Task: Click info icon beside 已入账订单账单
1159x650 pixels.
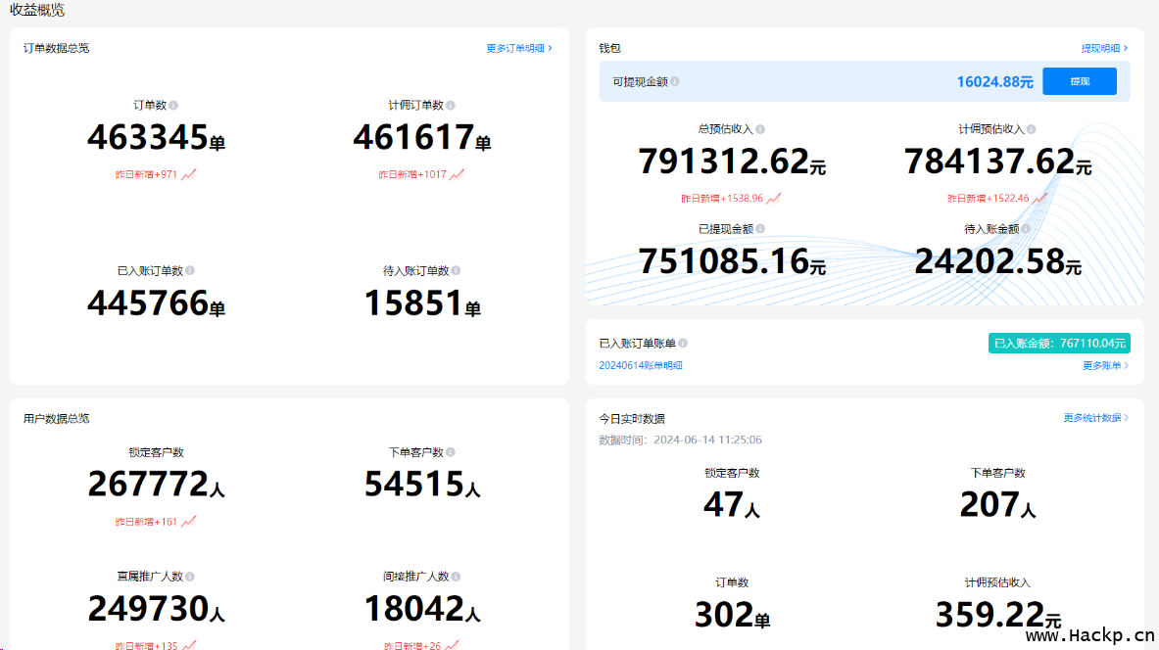Action: coord(683,344)
